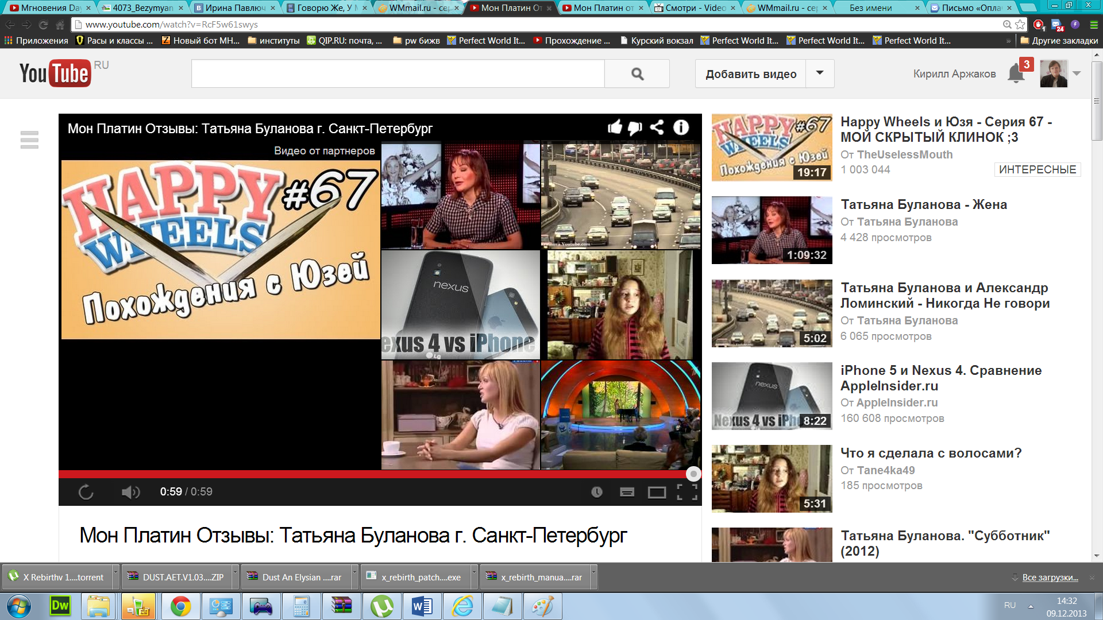Toggle theater mode player size
The image size is (1103, 620).
[657, 492]
